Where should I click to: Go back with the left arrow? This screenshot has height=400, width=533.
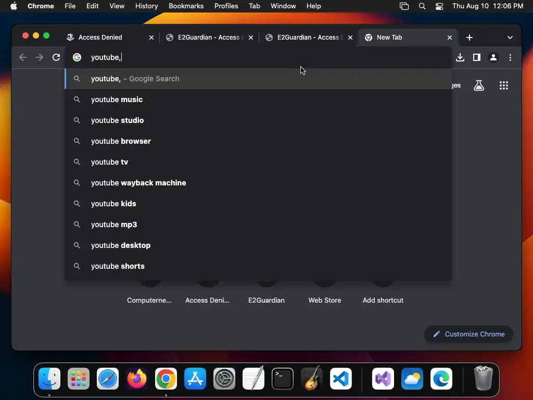(23, 57)
